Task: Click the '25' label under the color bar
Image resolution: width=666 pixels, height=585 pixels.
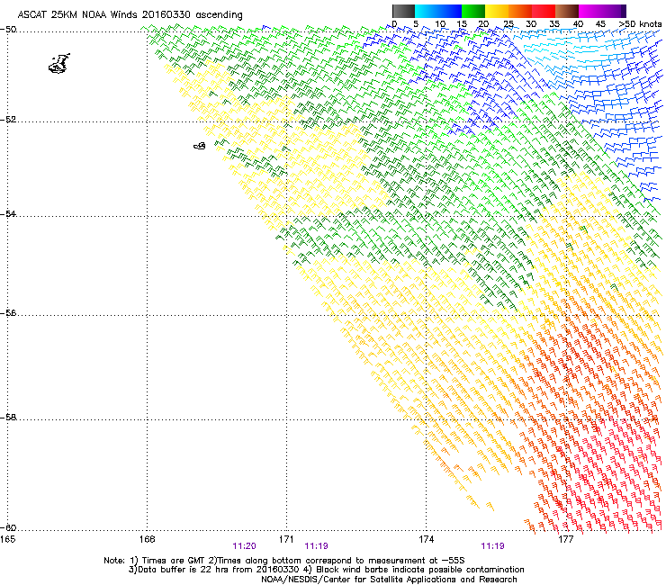Action: click(508, 24)
